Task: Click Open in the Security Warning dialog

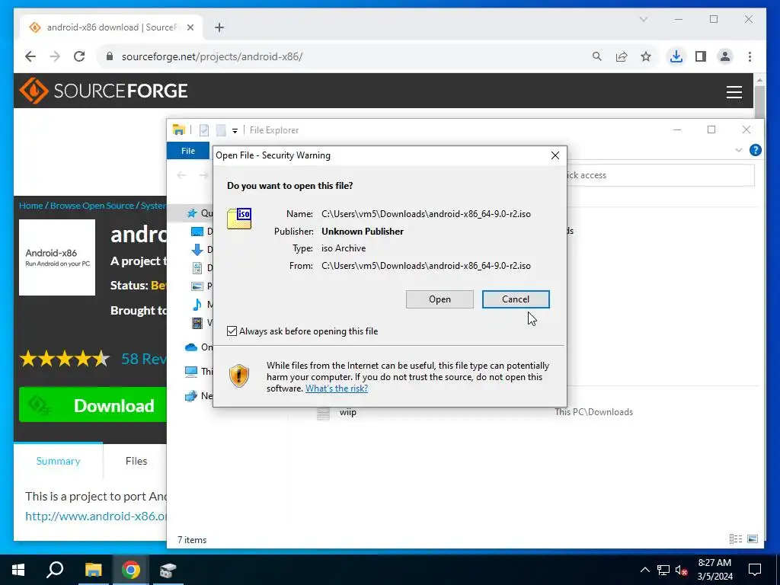Action: click(x=440, y=299)
